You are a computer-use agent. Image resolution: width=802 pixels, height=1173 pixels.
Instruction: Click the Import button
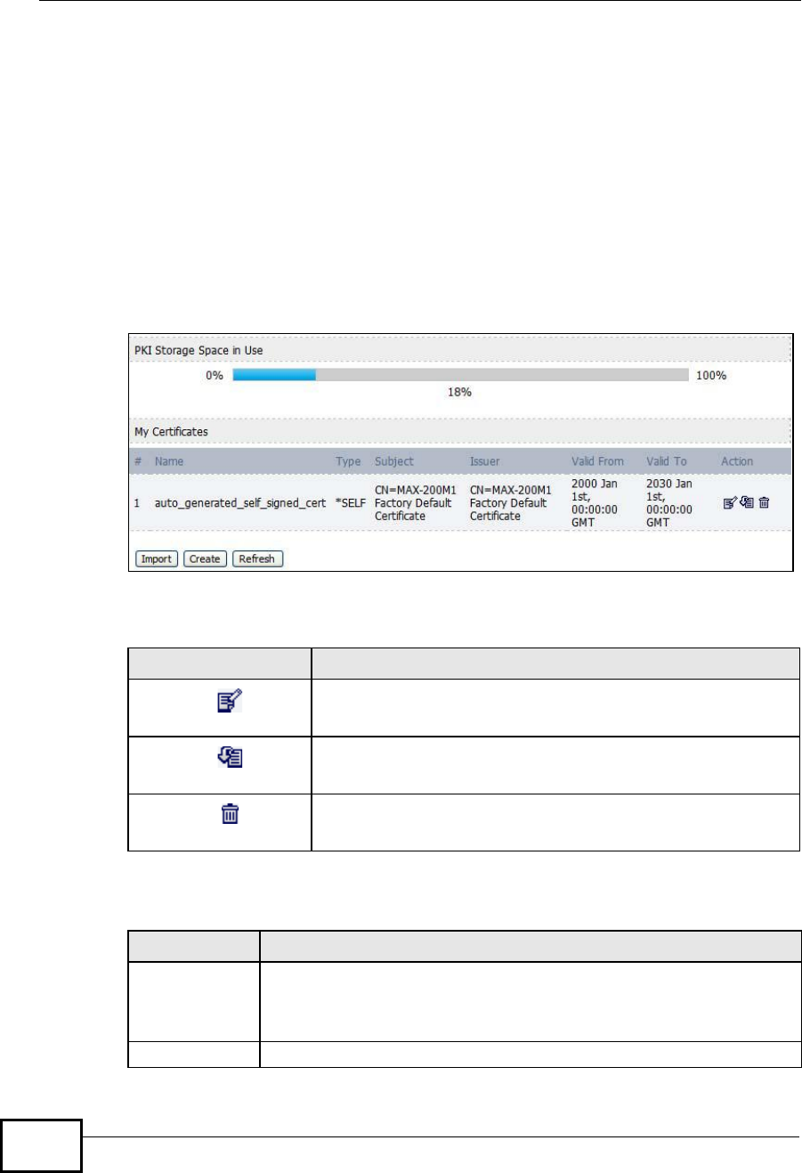coord(157,559)
